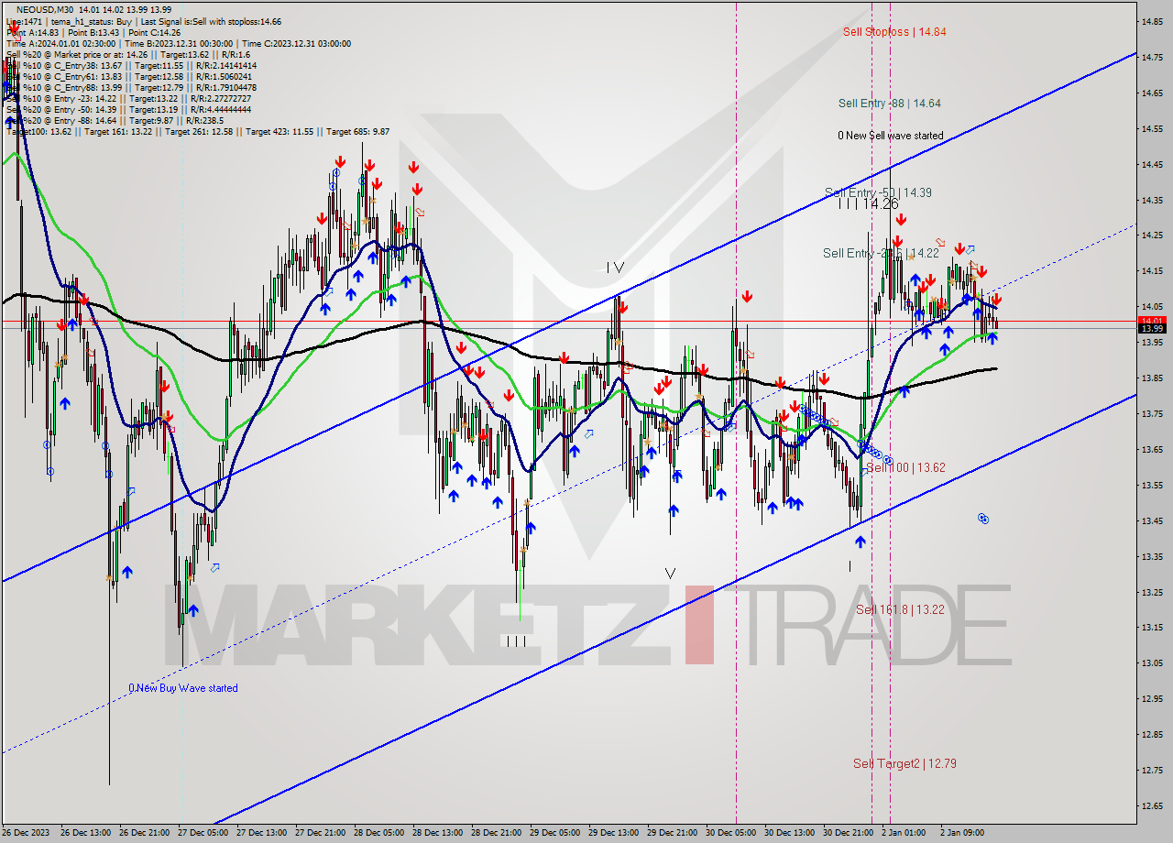1173x843 pixels.
Task: Click the 14.75 price axis label
Action: [x=1153, y=57]
